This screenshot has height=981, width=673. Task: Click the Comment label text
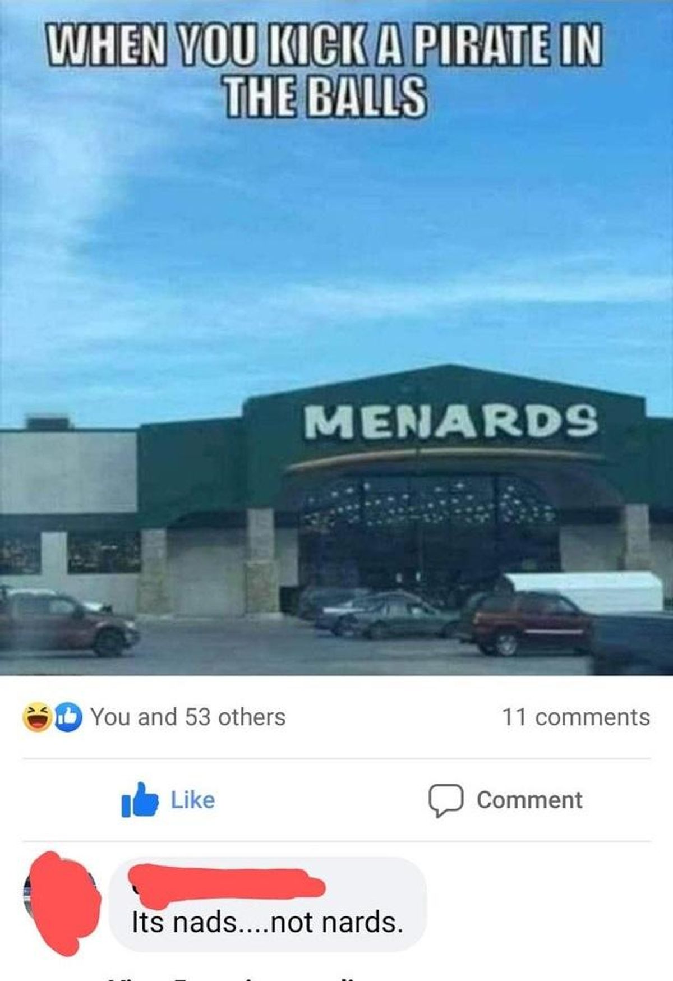pos(529,800)
